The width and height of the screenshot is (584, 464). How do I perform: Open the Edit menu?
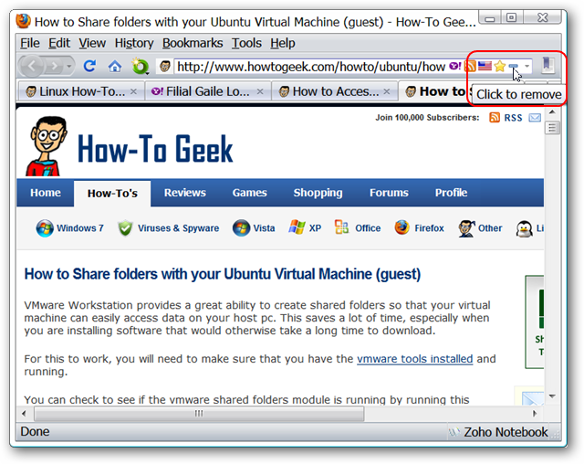(58, 43)
